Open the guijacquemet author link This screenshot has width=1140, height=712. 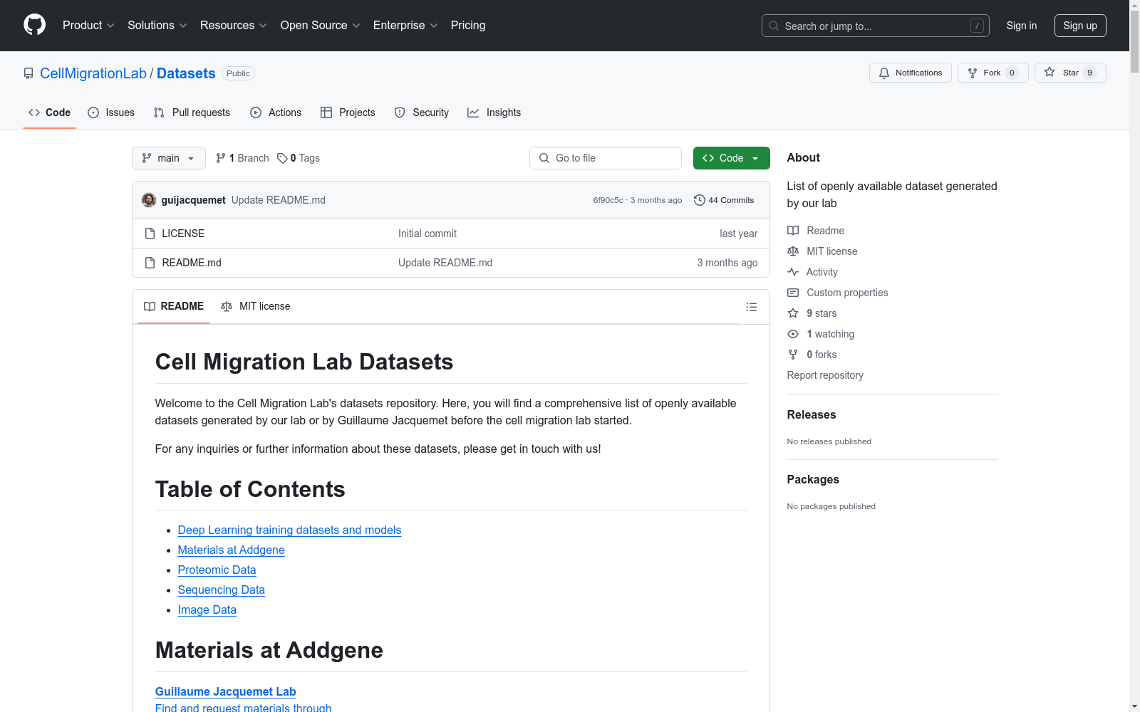(194, 200)
